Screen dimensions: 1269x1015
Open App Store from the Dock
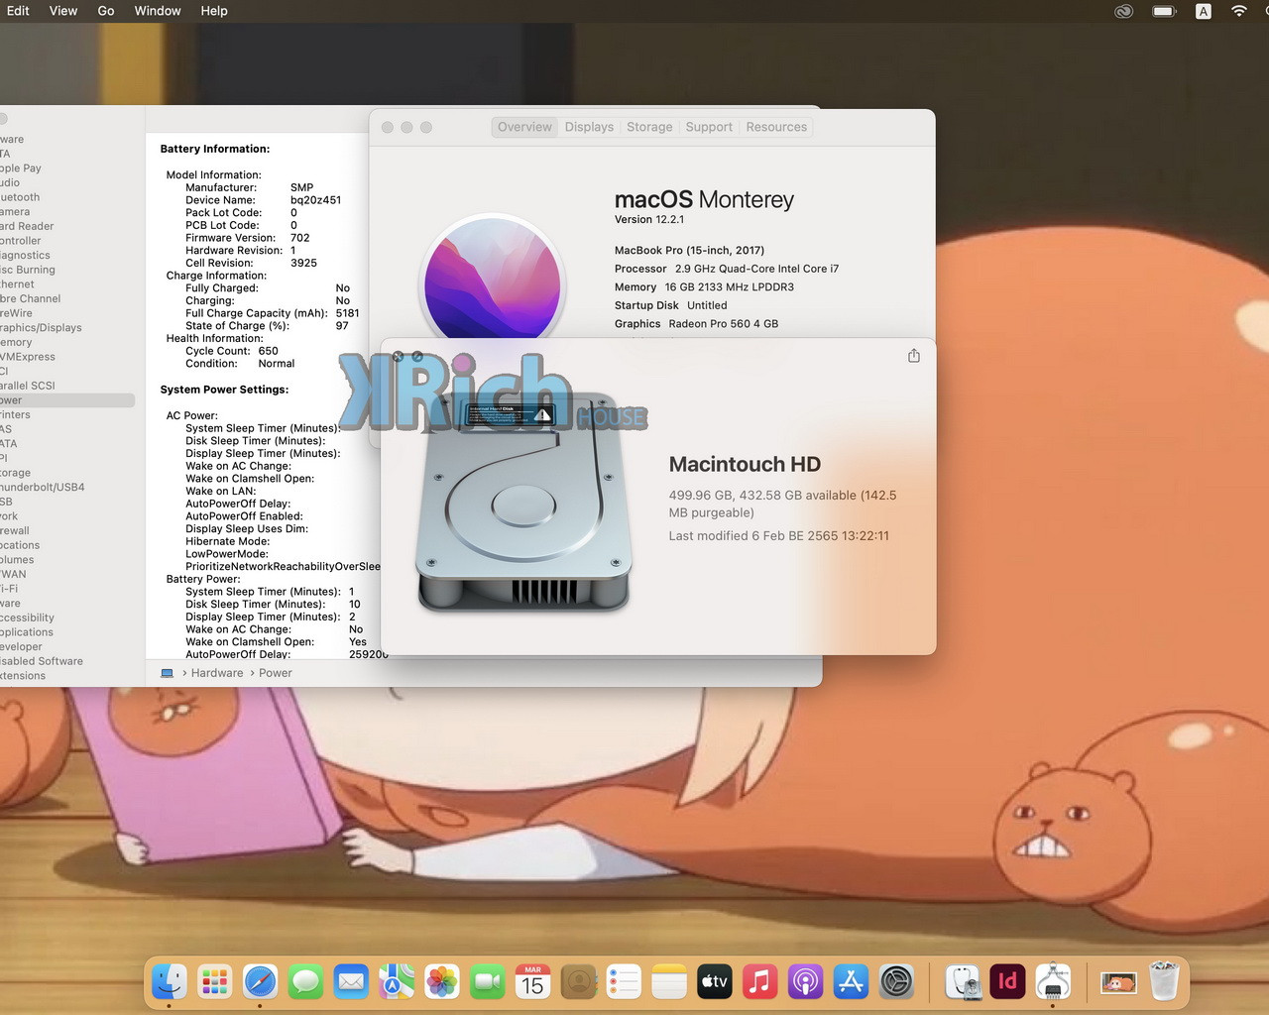coord(851,982)
